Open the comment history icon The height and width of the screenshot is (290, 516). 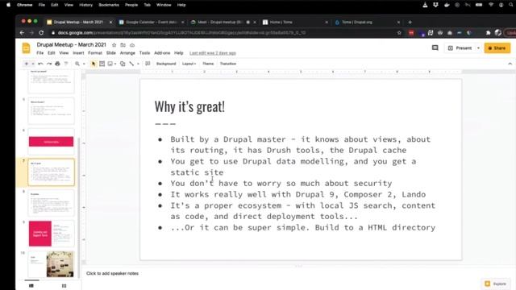[435, 48]
